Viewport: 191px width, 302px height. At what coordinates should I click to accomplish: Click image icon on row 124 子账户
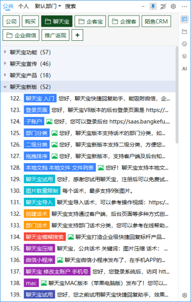(x=49, y=121)
